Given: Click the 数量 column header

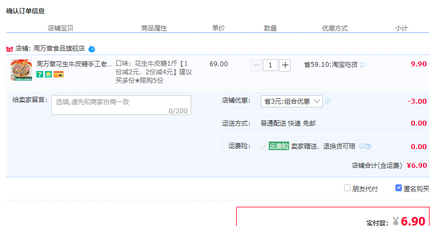Looking at the screenshot, I should tap(270, 28).
